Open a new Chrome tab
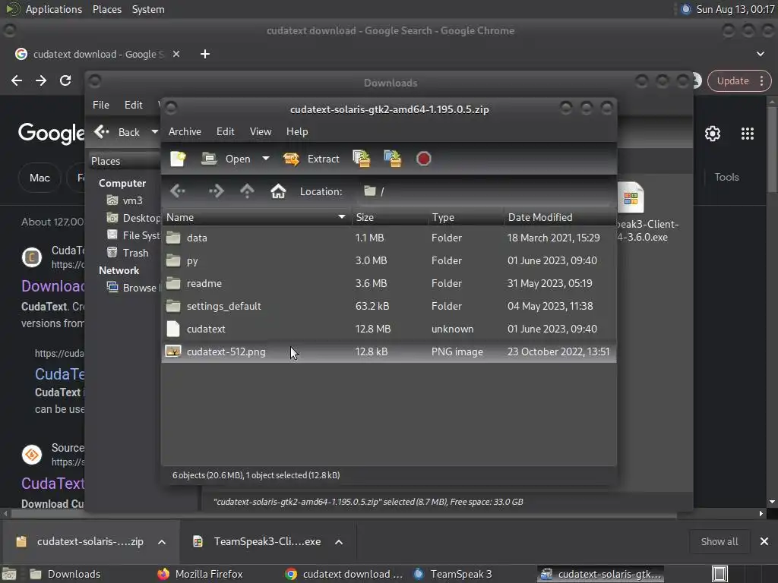 click(205, 54)
